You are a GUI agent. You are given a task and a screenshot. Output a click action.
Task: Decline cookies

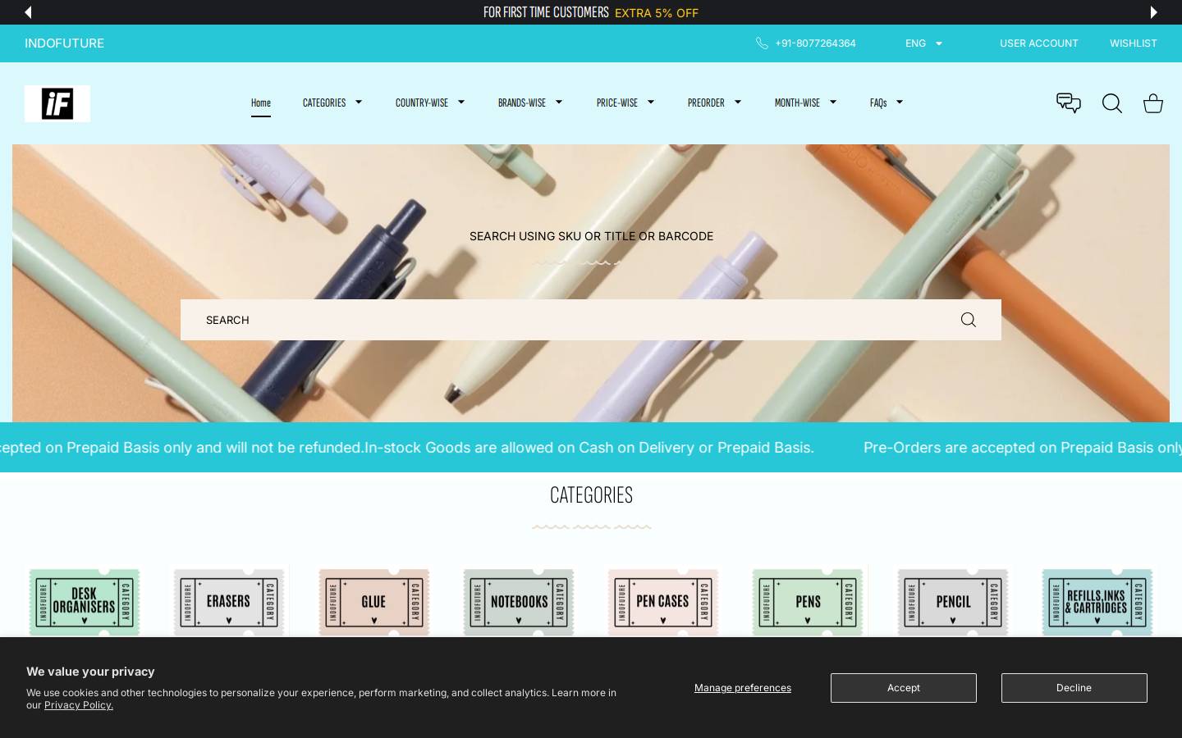(x=1074, y=688)
